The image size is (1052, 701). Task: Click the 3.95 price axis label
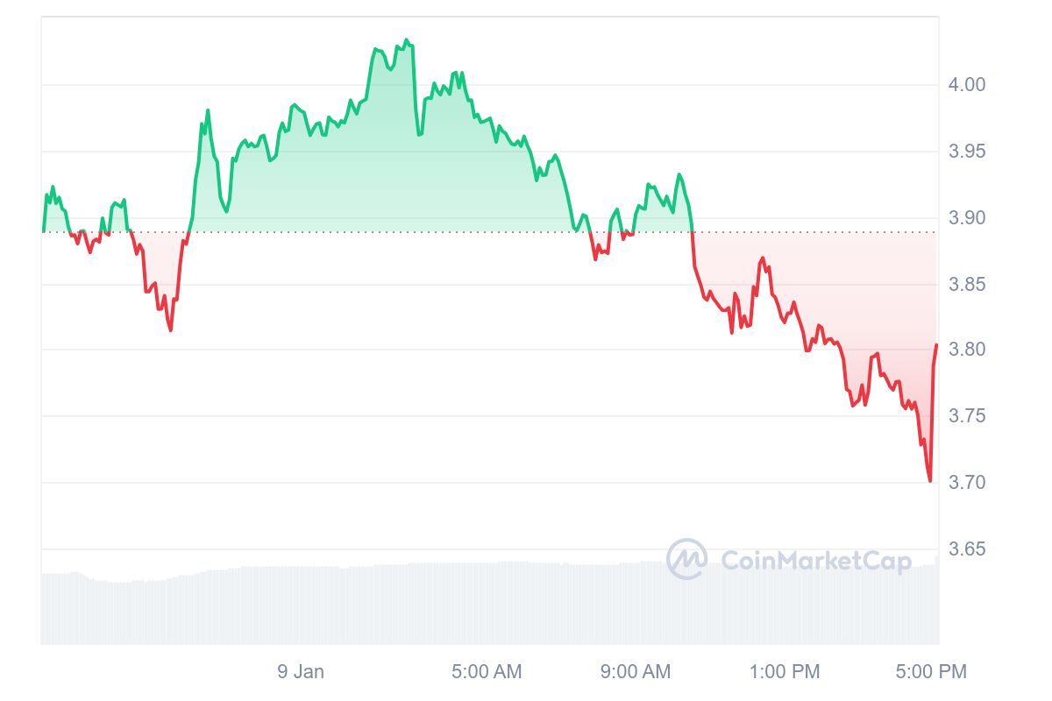968,152
